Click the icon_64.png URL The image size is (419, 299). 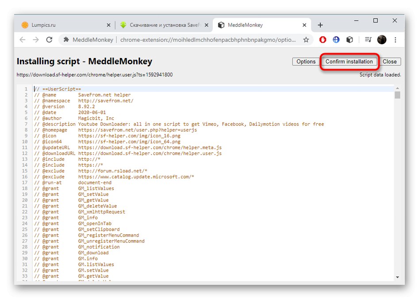(129, 142)
